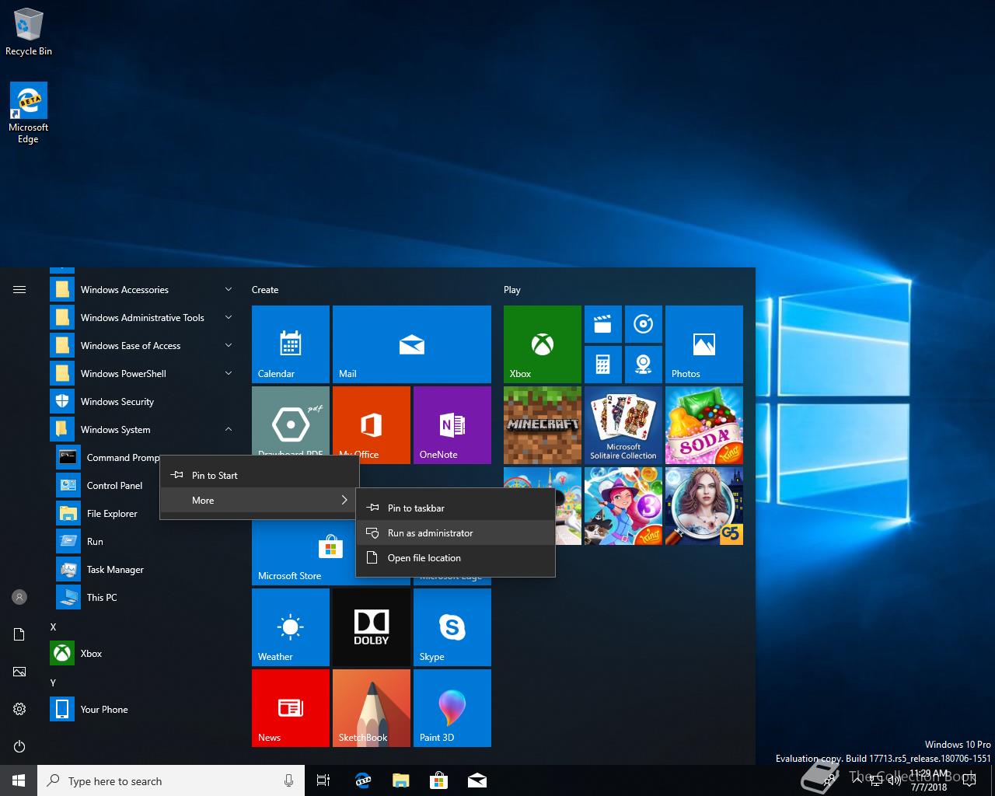Click the taskbar search box
Screen dimensions: 995x796
click(171, 780)
